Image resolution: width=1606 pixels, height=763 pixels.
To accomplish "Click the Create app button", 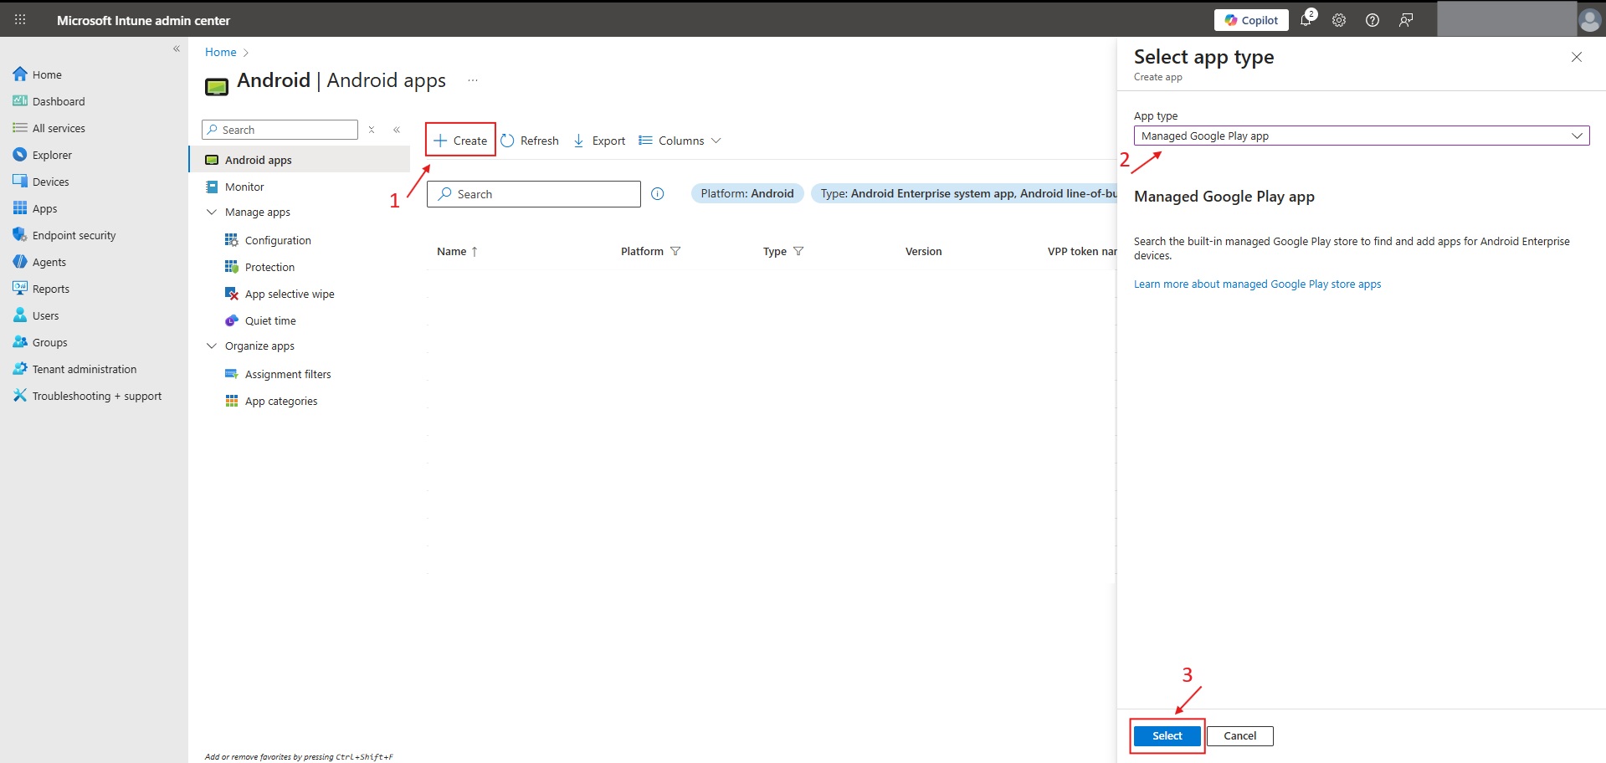I will point(460,141).
